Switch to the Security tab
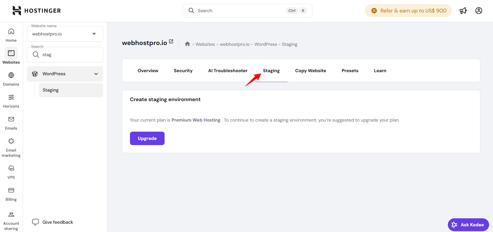Viewport: 493px width, 232px height. coord(183,71)
